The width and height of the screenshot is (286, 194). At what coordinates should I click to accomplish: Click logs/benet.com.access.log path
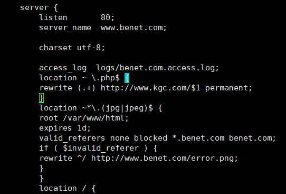coord(156,68)
